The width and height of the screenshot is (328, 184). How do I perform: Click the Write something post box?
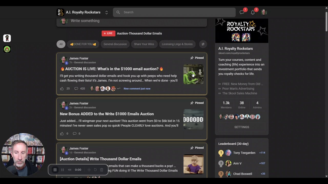point(132,21)
